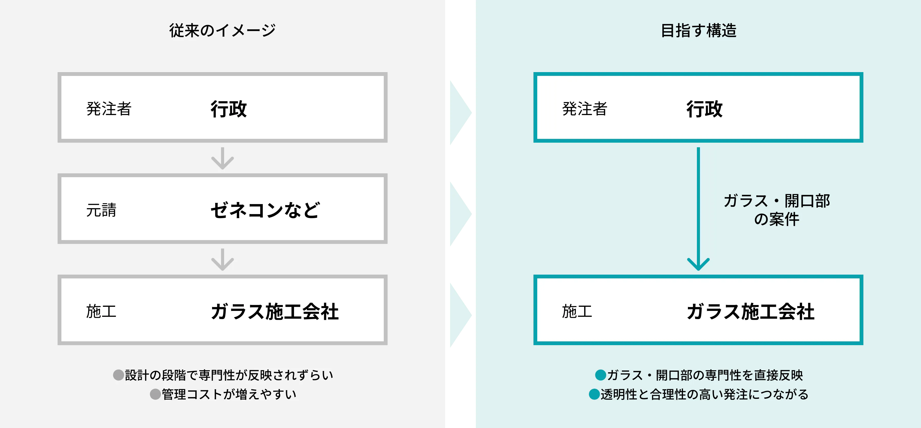Viewport: 921px width, 428px height.
Task: Click the text 透明性と合理性の高い発注につながる
Action: click(x=704, y=394)
